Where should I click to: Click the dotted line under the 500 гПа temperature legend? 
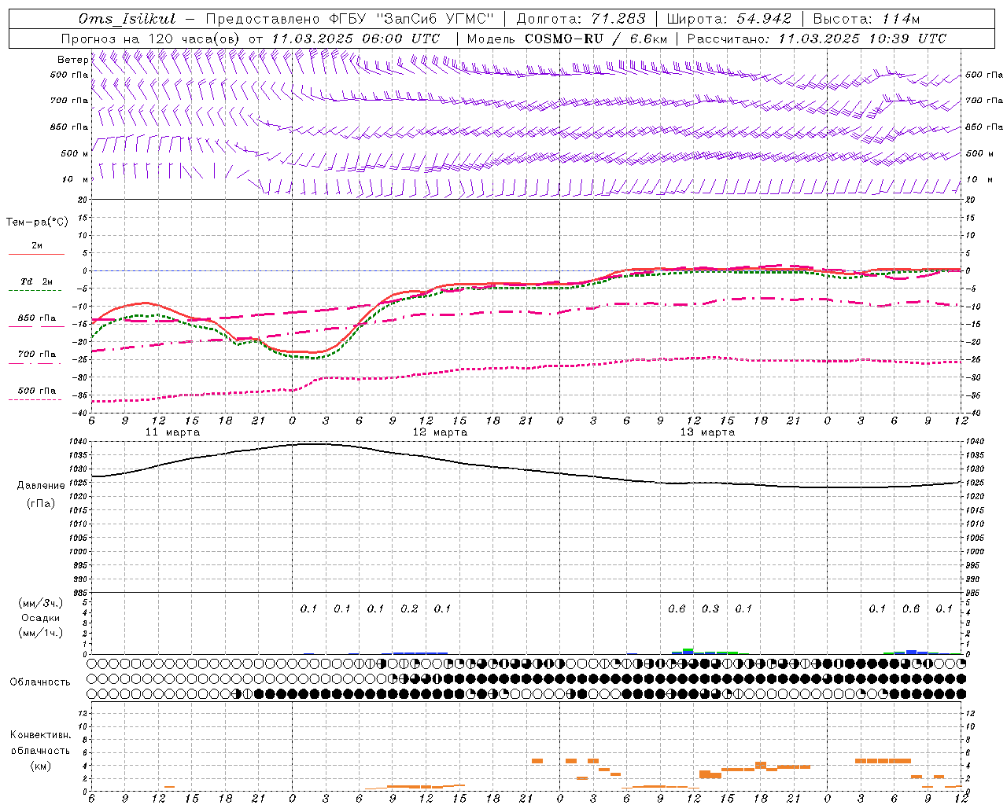(x=36, y=399)
